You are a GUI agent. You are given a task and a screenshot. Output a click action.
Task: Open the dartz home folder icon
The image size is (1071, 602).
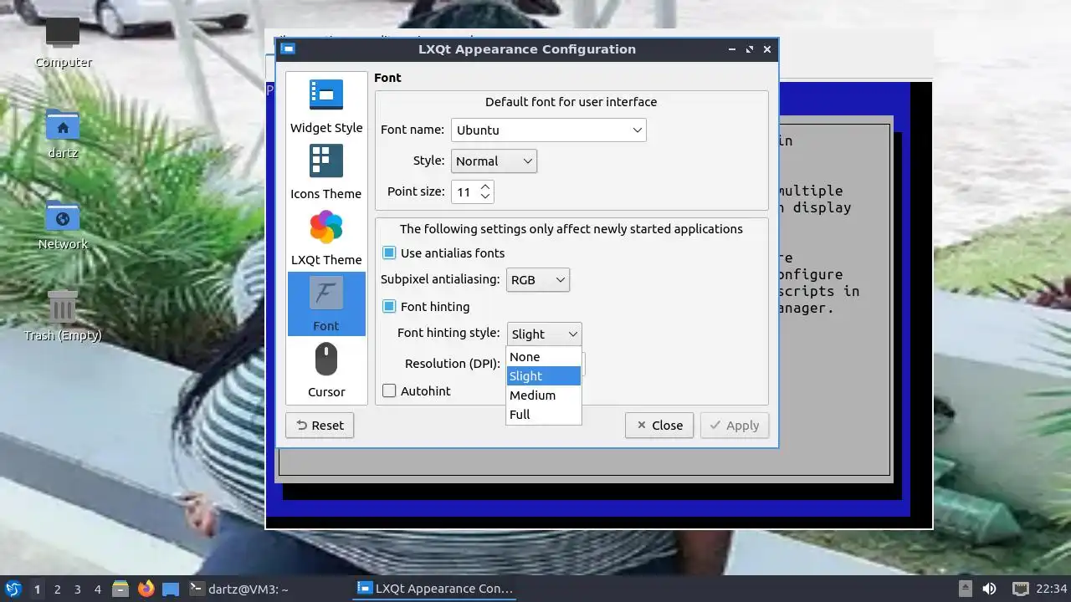tap(63, 134)
